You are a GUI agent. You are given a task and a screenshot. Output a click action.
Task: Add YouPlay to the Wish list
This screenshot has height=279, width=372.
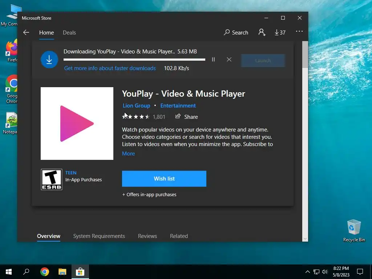(164, 179)
